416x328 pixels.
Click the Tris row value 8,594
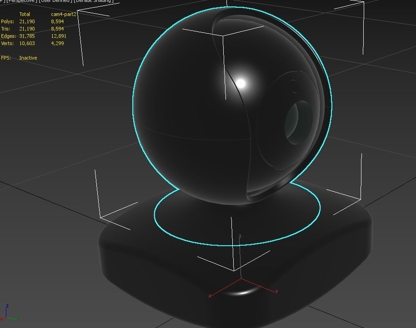[x=58, y=29]
